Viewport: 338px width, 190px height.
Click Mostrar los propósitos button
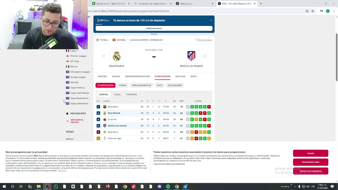pyautogui.click(x=311, y=171)
